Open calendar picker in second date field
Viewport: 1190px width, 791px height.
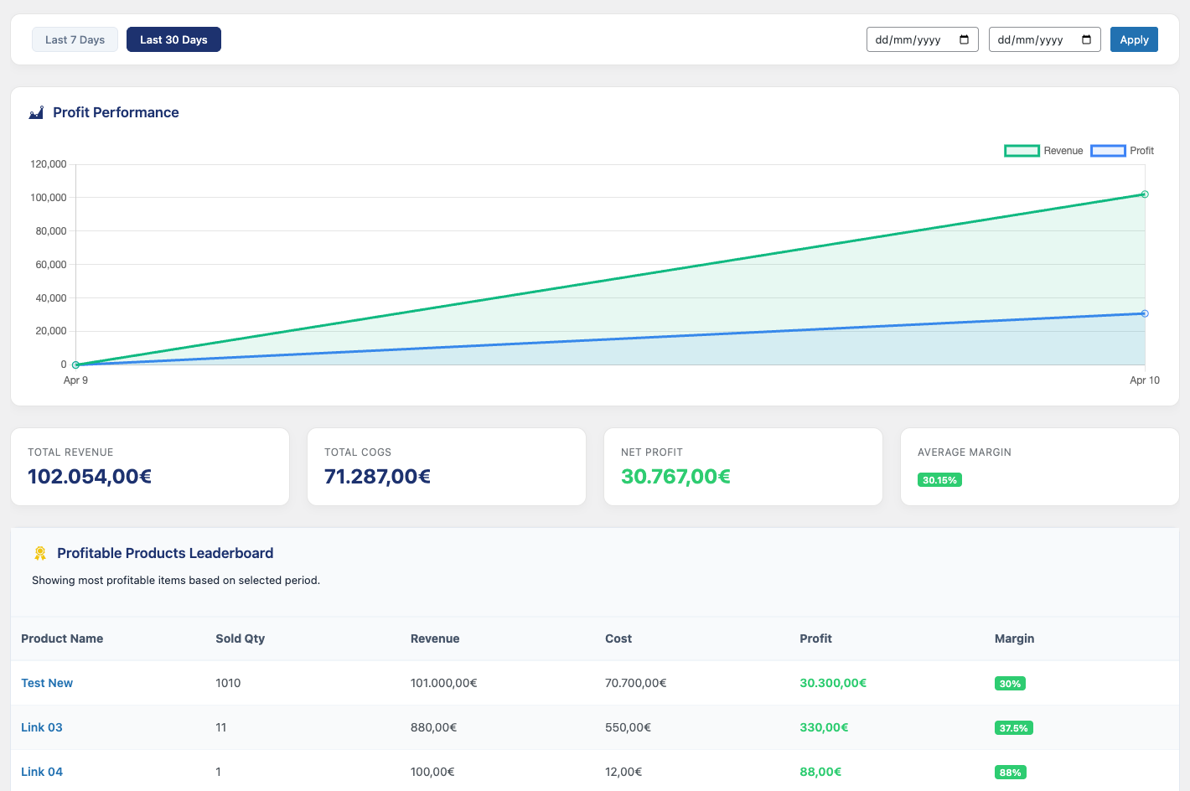[x=1086, y=40]
